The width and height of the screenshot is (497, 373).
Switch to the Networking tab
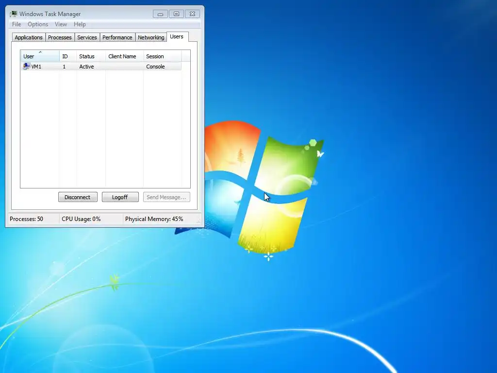[x=151, y=37]
